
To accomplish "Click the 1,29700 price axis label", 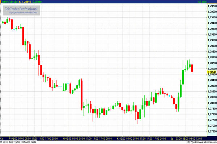I will point(212,6).
